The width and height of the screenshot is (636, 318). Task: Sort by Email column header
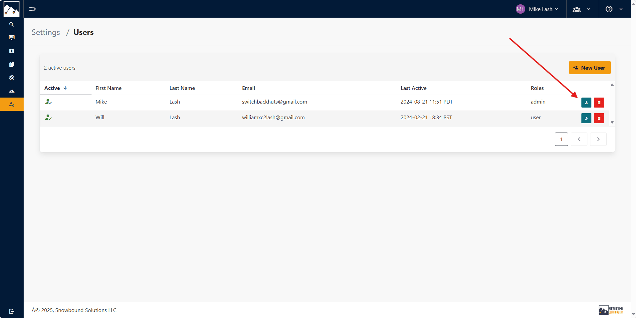pyautogui.click(x=248, y=88)
